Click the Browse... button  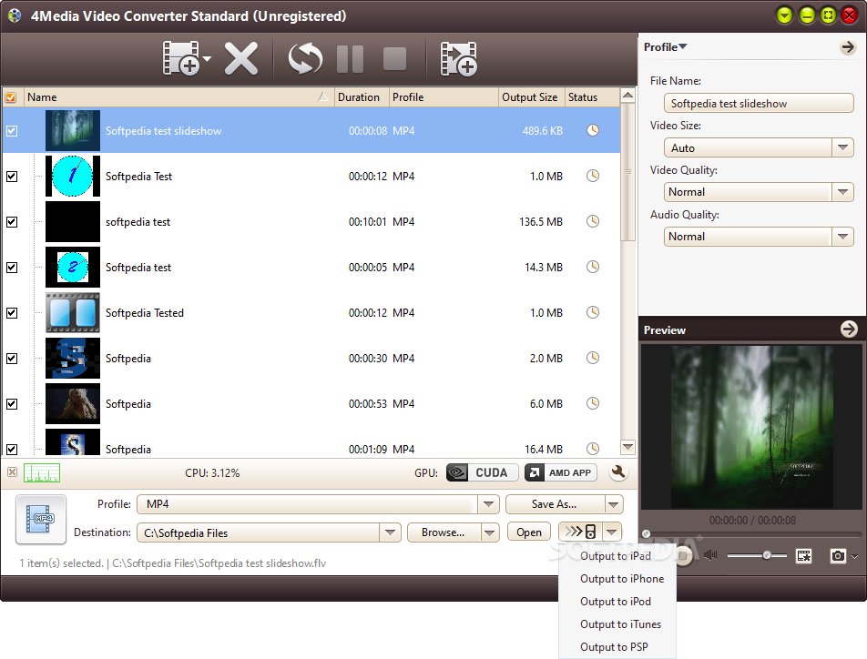[444, 532]
